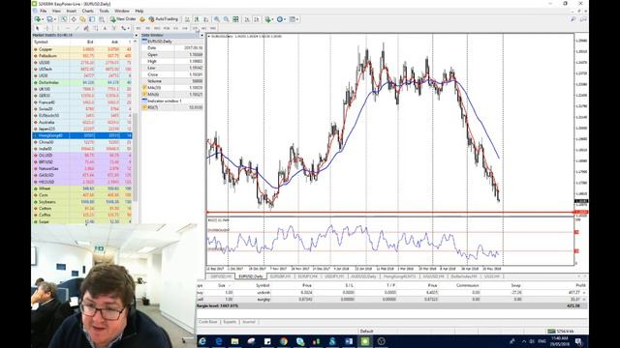Click the Ask column header
This screenshot has height=348, width=620.
coord(114,42)
